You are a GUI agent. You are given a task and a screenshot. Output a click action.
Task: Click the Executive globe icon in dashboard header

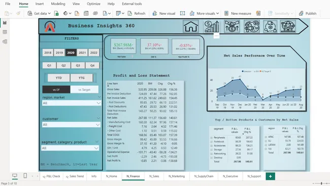[288, 26]
